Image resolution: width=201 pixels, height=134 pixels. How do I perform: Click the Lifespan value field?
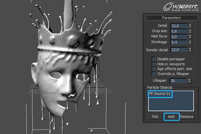click(x=178, y=81)
